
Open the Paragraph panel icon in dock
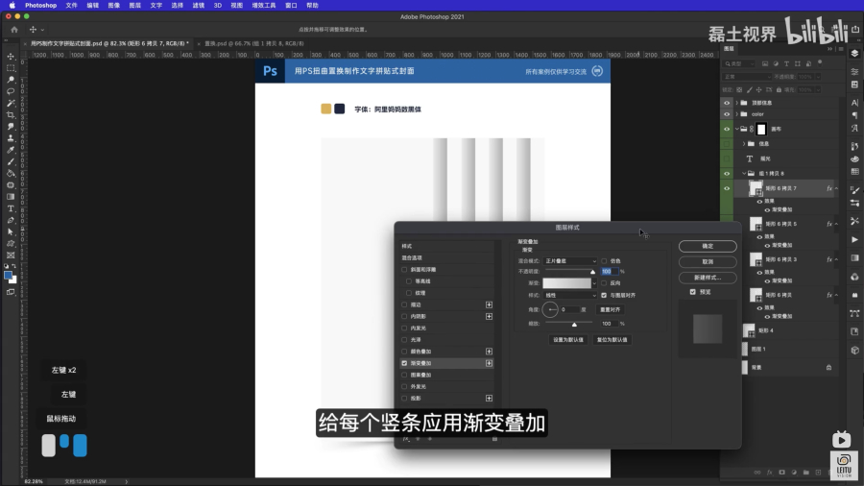pos(854,115)
